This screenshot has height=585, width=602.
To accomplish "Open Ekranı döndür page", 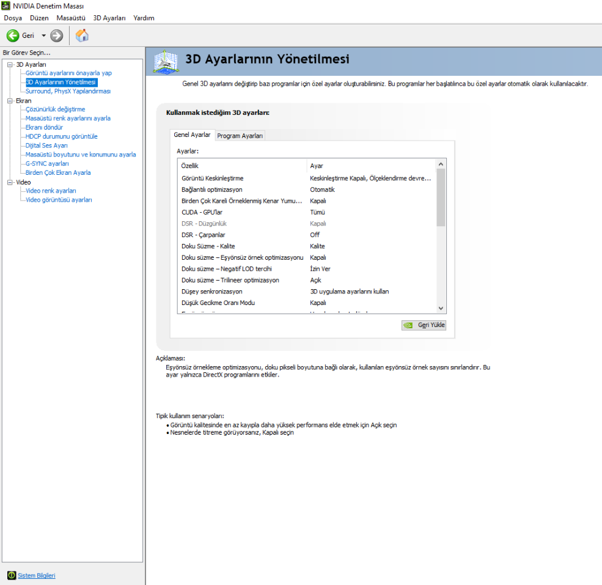I will click(x=44, y=127).
